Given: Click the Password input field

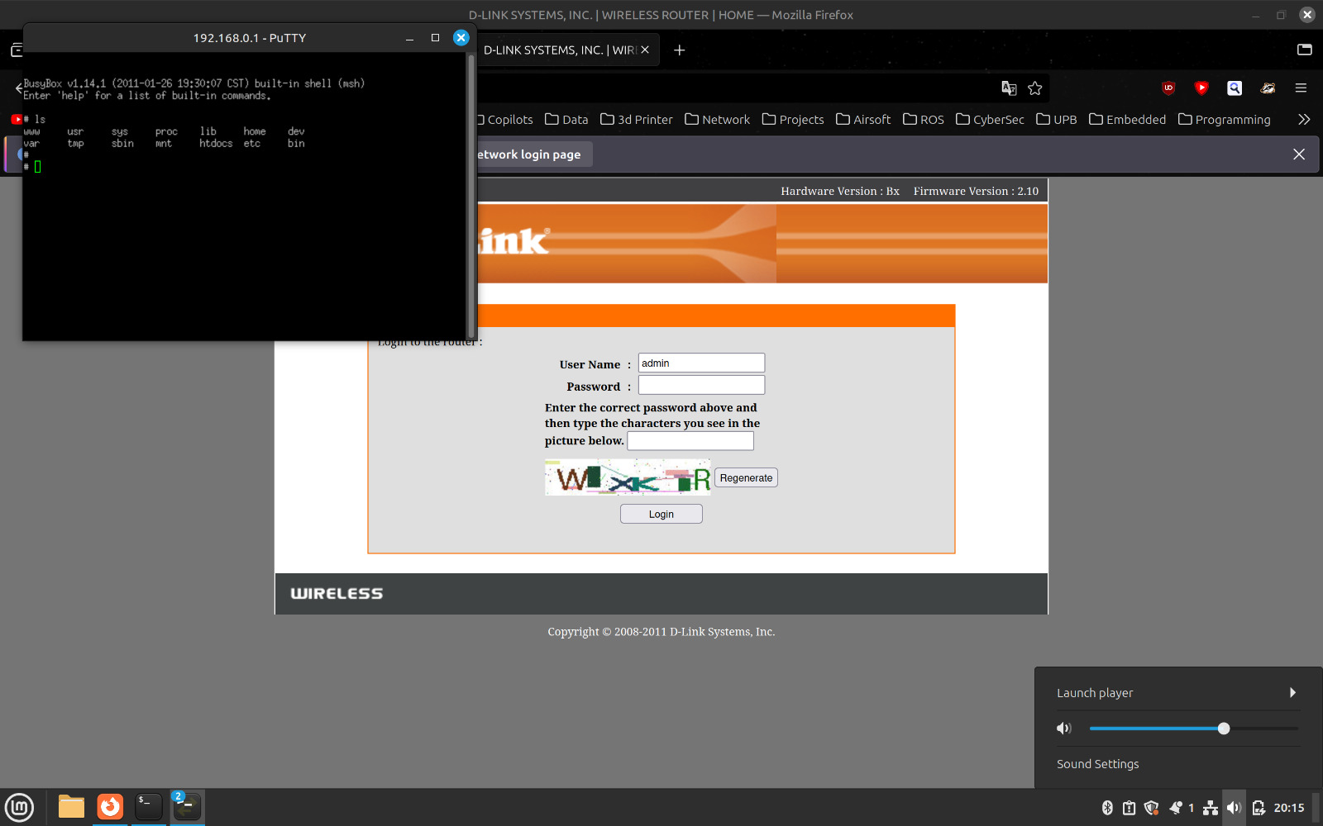Looking at the screenshot, I should click(701, 385).
